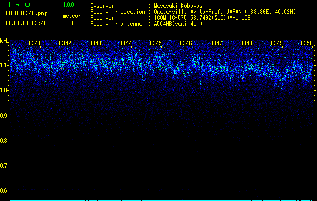Click the kHz axis unit label
Viewport: 317px width, 201px height.
pos(5,41)
